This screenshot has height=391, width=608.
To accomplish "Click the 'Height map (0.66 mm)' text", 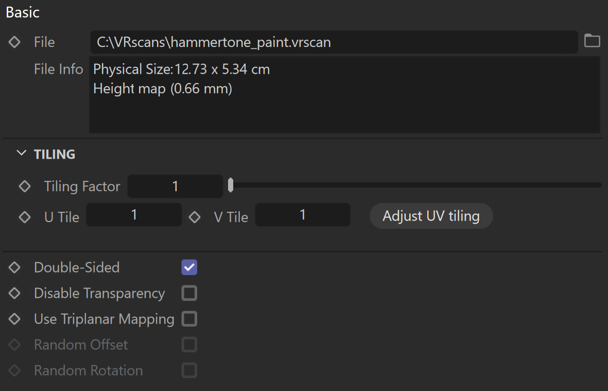I will tap(163, 89).
